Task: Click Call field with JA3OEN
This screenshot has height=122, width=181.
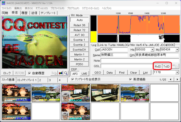Action: click(114, 50)
